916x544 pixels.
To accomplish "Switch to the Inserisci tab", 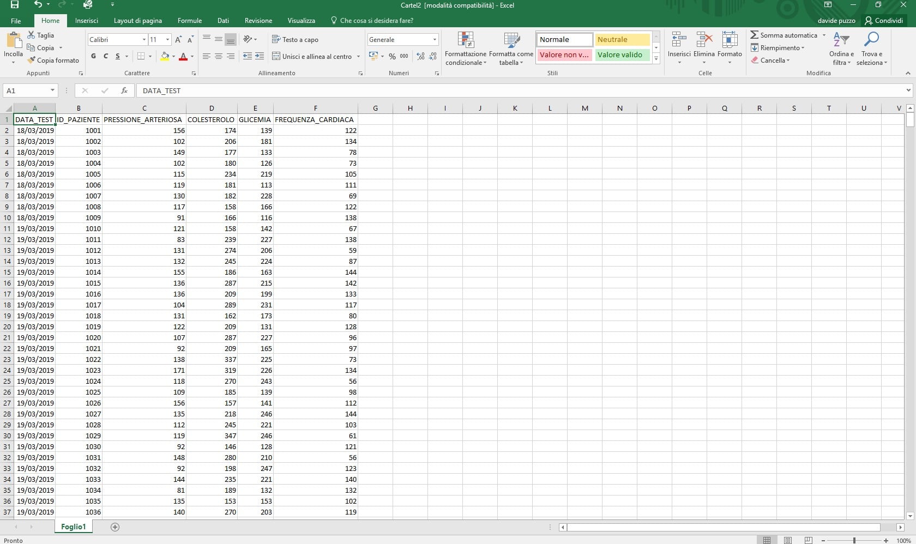I will (87, 21).
